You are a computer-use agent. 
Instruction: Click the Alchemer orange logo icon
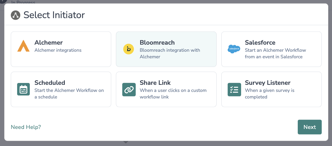tap(23, 46)
